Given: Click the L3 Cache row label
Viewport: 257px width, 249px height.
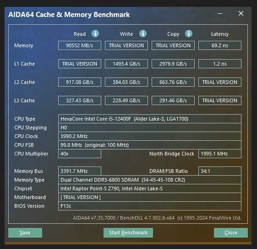Looking at the screenshot, I should point(24,100).
